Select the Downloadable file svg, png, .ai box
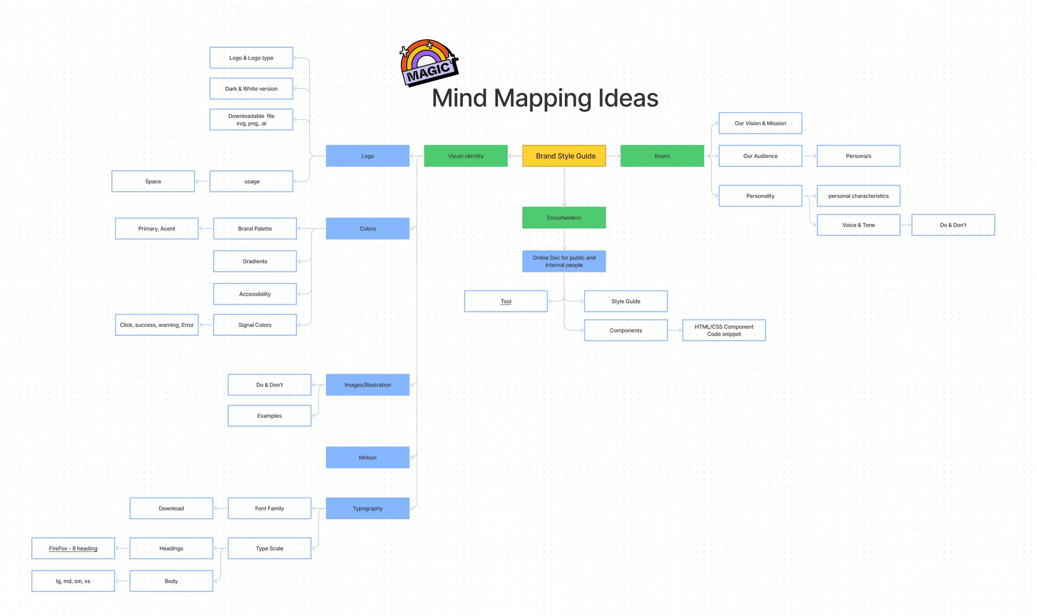1037x616 pixels. tap(251, 120)
